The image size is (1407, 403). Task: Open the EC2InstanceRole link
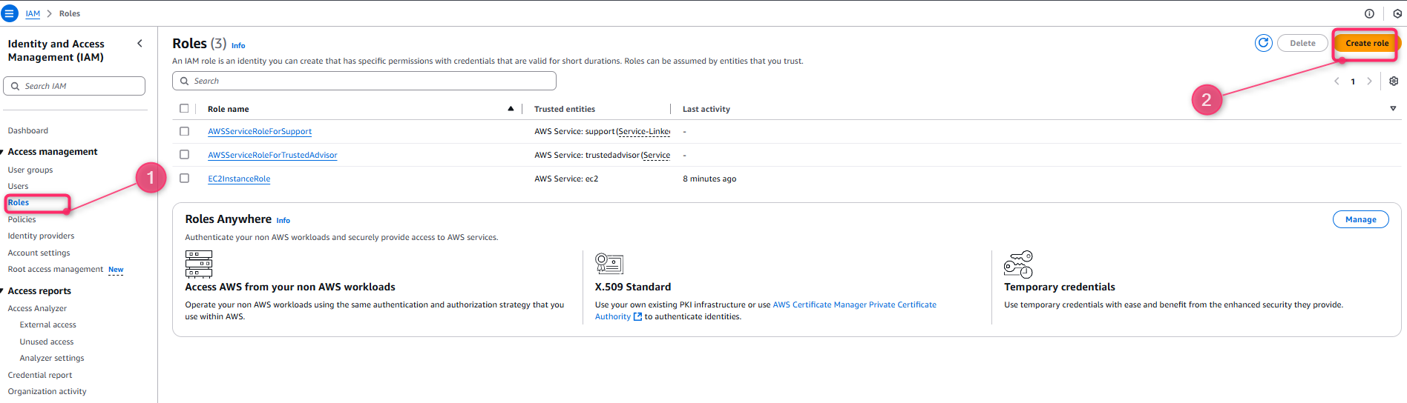239,179
